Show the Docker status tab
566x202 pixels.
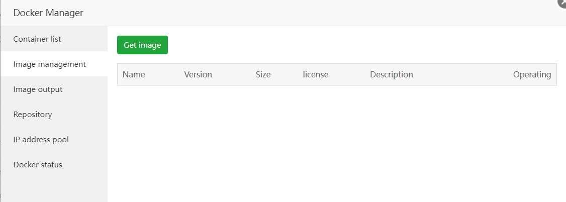[38, 165]
